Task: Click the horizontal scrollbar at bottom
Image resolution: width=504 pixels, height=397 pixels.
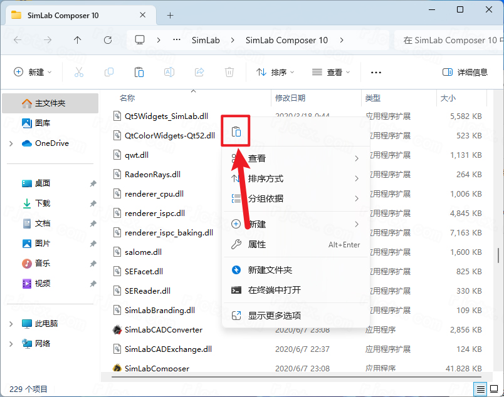Action: [297, 377]
